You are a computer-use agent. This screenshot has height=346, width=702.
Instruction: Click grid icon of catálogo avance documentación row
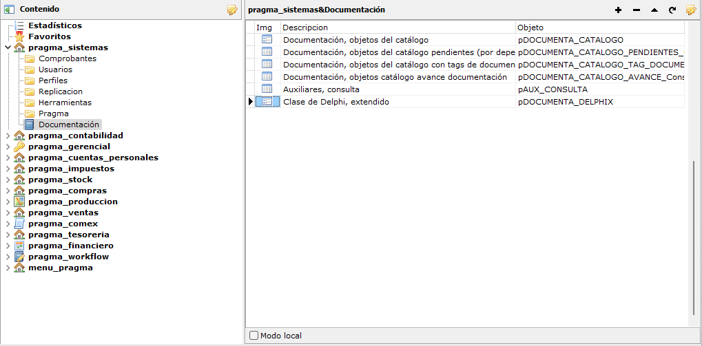pos(267,76)
